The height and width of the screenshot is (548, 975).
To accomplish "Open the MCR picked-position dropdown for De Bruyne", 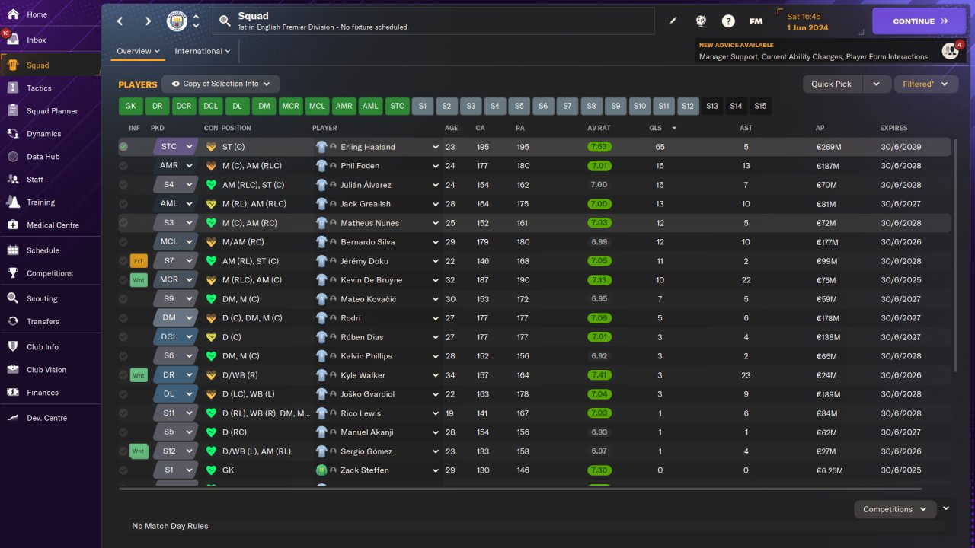I will [x=175, y=280].
